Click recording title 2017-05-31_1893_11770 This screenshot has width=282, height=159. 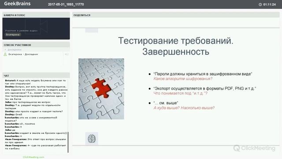pyautogui.click(x=66, y=4)
